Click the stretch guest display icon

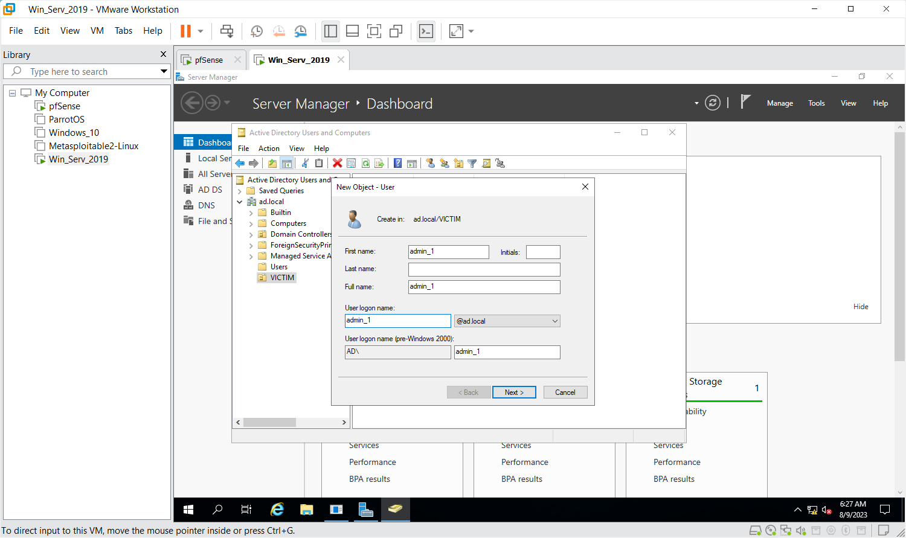(x=457, y=31)
